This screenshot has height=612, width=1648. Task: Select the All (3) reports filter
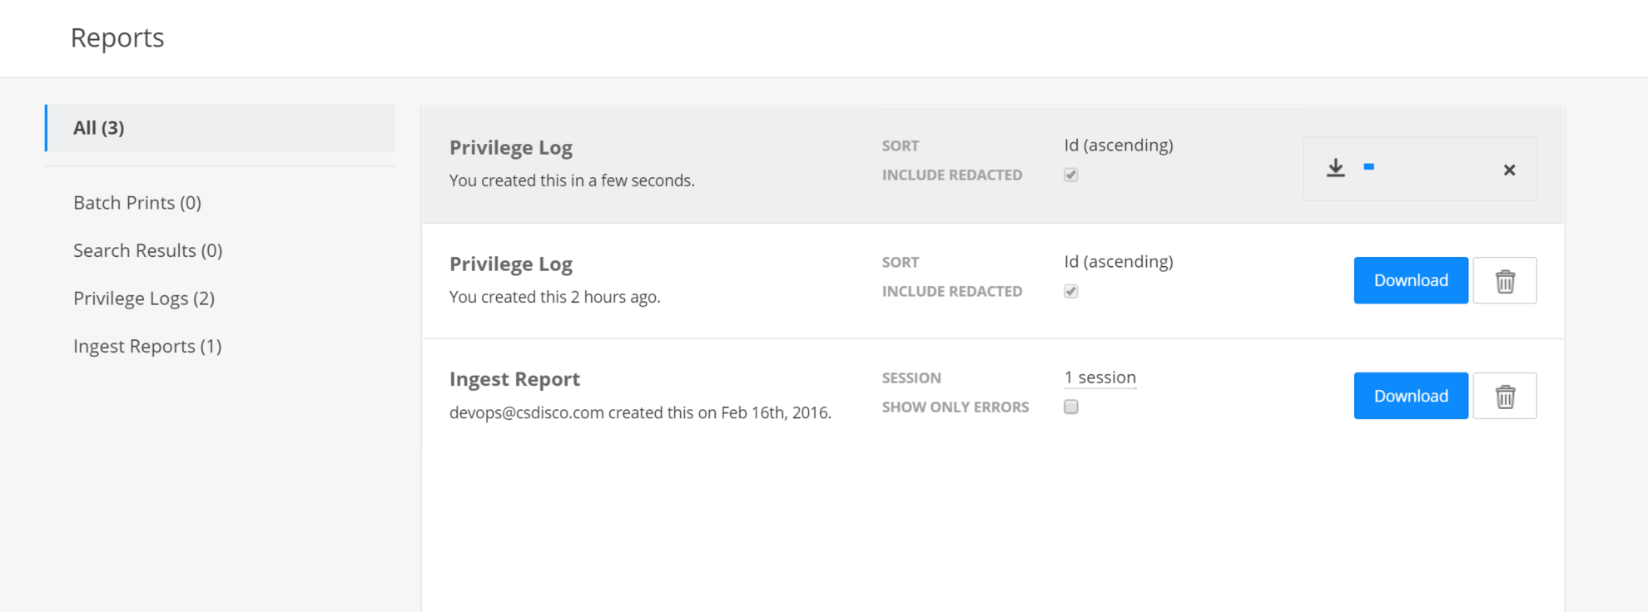point(99,128)
